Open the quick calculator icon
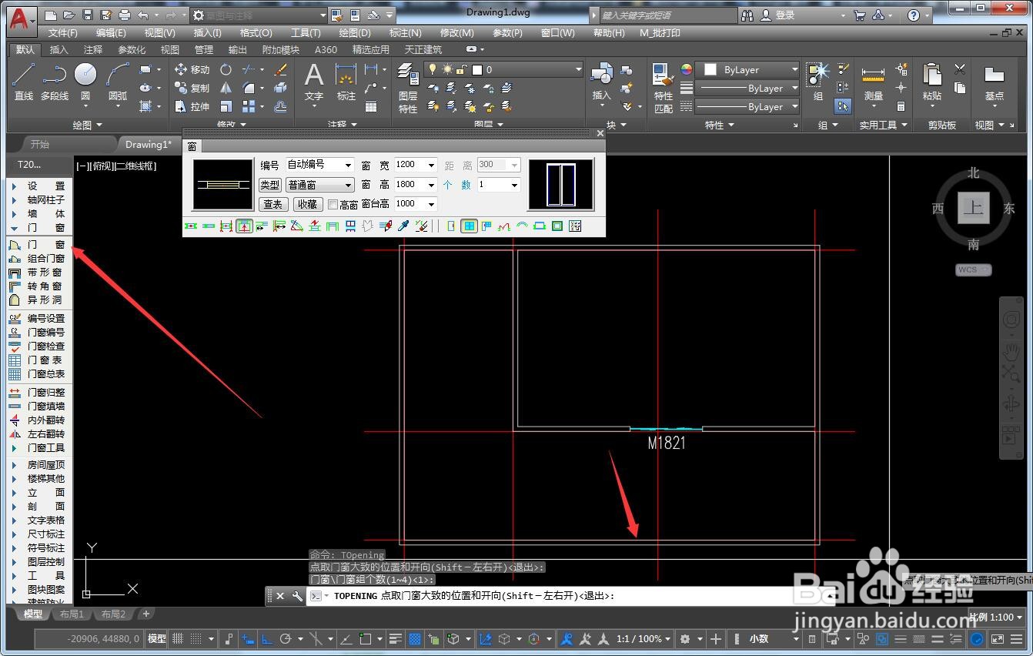The image size is (1033, 656). 901,106
